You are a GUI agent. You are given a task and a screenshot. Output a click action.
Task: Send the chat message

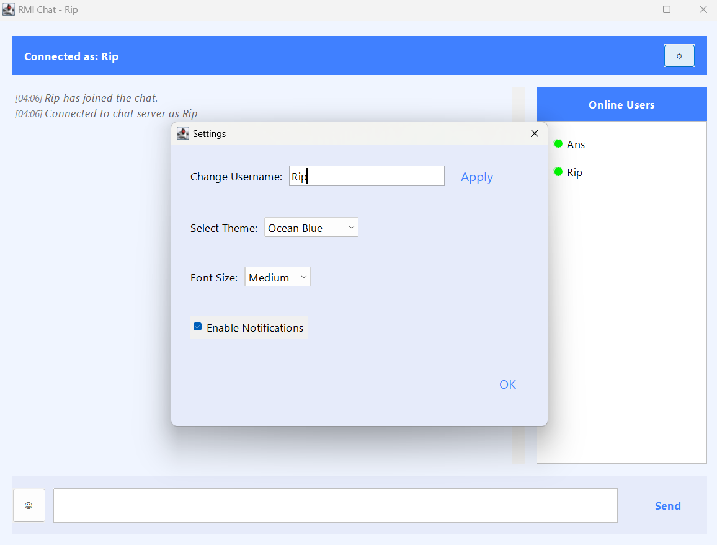667,506
